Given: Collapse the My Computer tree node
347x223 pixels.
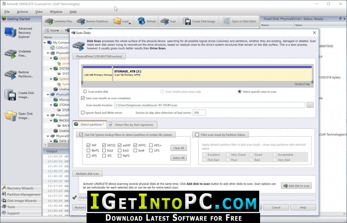Looking at the screenshot, I should (45, 43).
